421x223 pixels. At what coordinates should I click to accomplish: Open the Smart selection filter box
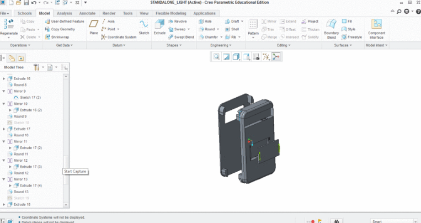pos(394,221)
